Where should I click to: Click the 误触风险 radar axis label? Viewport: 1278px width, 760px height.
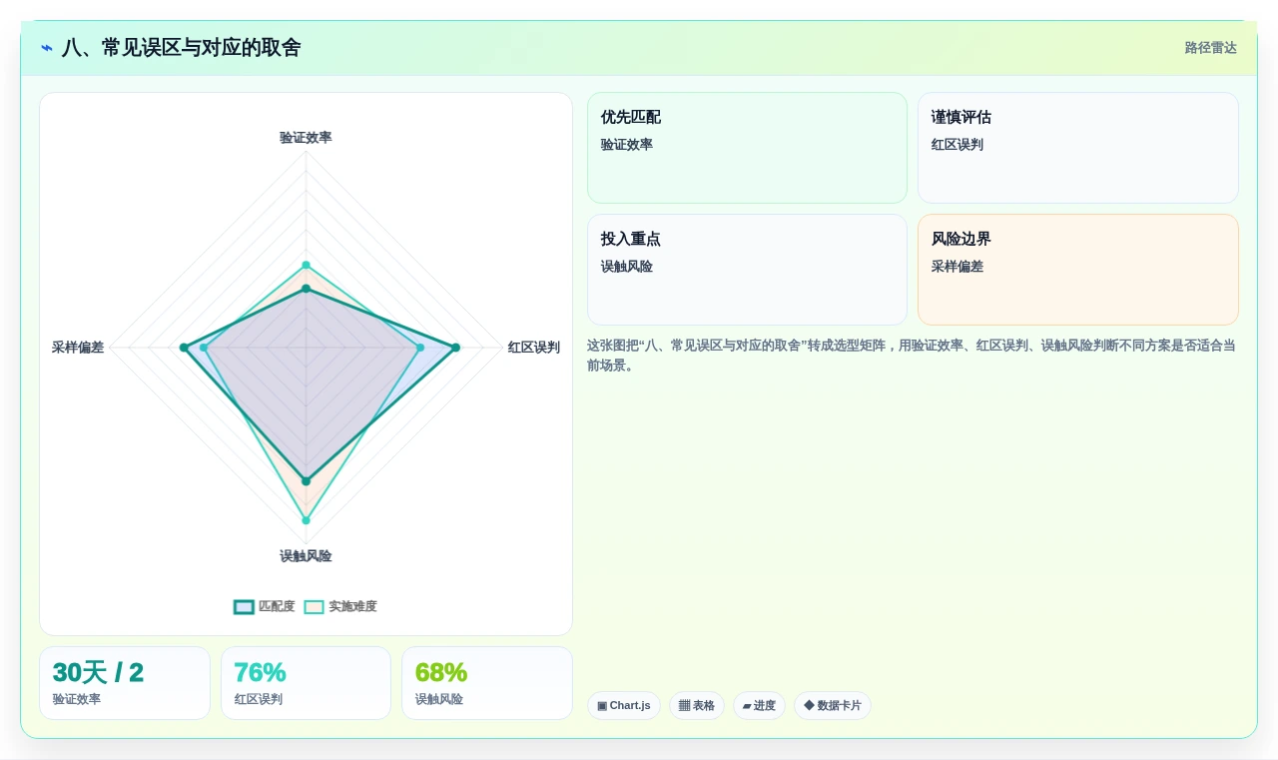(x=306, y=556)
